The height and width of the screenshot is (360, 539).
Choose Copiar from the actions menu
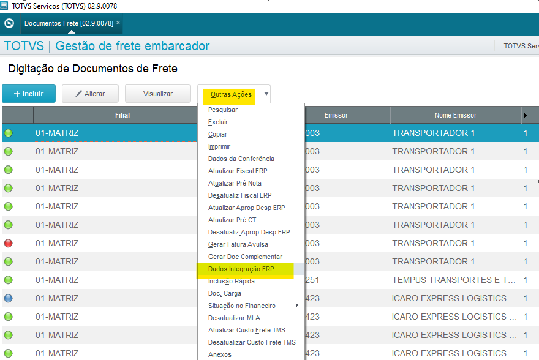(x=219, y=134)
